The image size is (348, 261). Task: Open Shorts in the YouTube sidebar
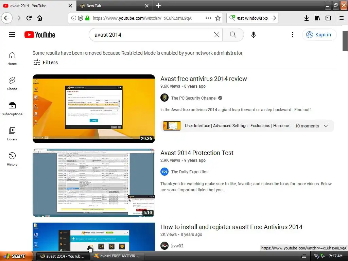tap(12, 84)
